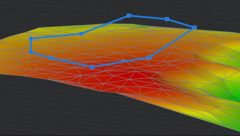Click upper handle of the two leftmost vertices

[31, 39]
